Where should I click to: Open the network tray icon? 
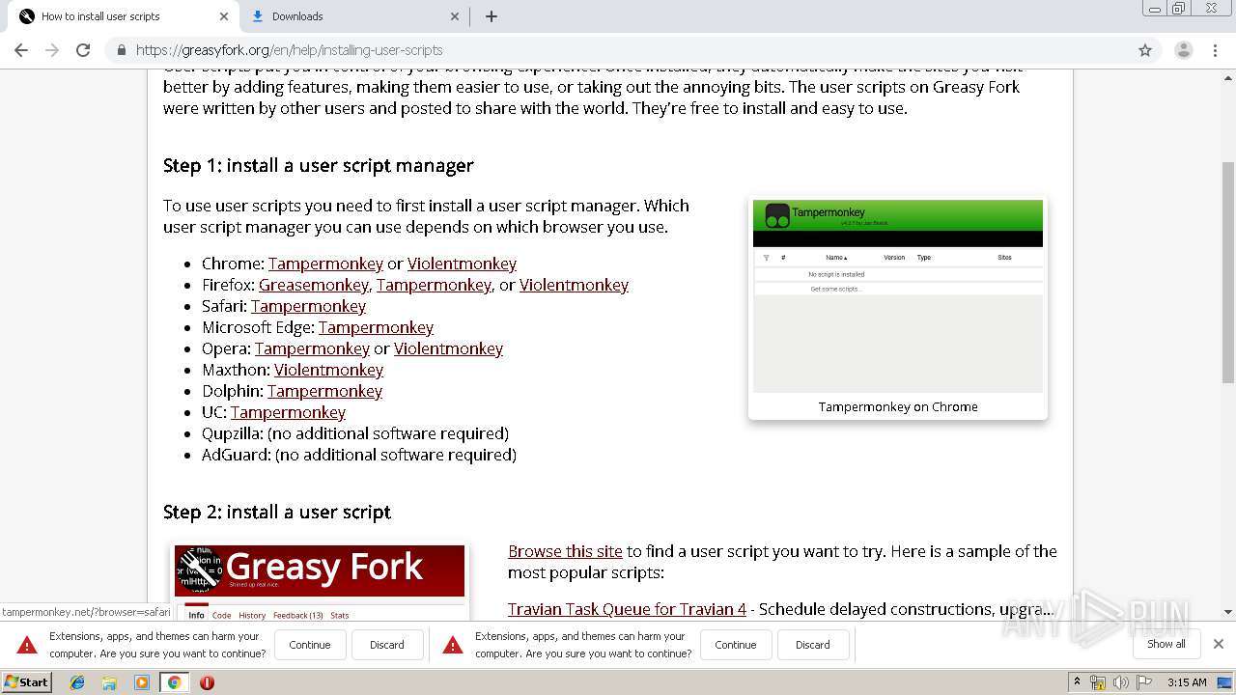pos(1098,682)
